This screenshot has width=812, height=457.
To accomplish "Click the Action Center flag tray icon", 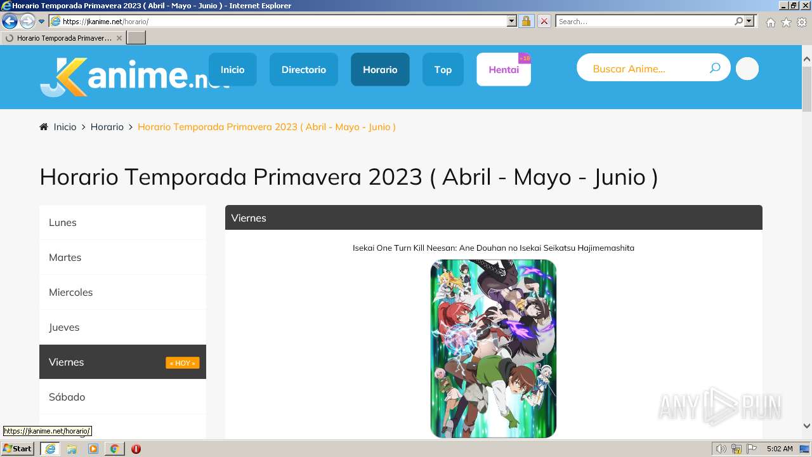I will tap(750, 449).
